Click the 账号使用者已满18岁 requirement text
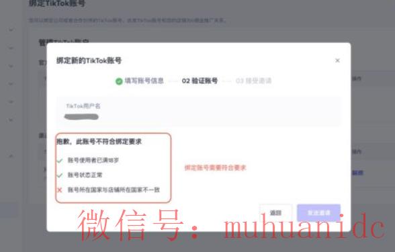 (93, 160)
